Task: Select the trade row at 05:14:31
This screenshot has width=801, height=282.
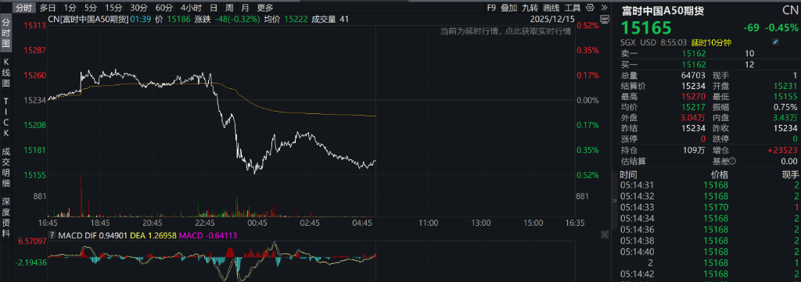Action: point(709,184)
